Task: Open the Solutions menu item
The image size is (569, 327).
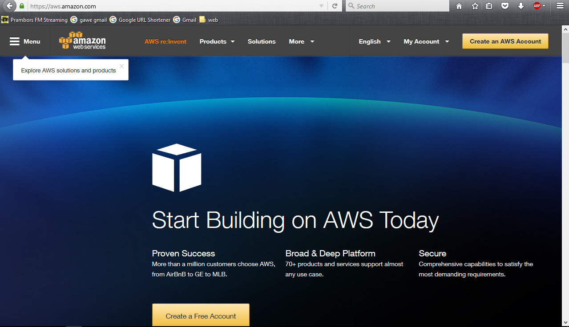Action: (x=262, y=41)
